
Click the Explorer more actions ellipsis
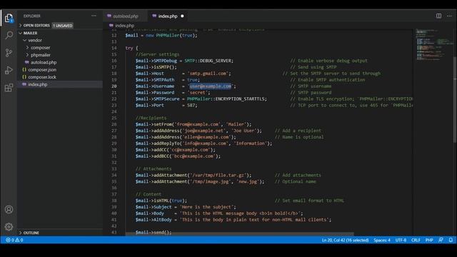pos(94,16)
